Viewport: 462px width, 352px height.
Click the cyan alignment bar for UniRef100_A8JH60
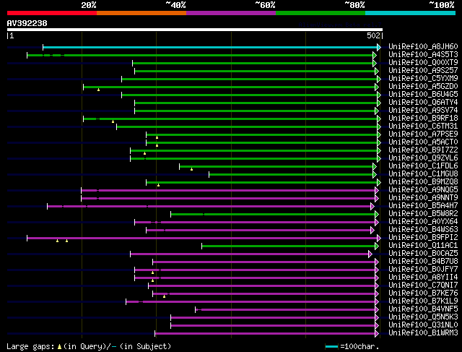(x=210, y=47)
